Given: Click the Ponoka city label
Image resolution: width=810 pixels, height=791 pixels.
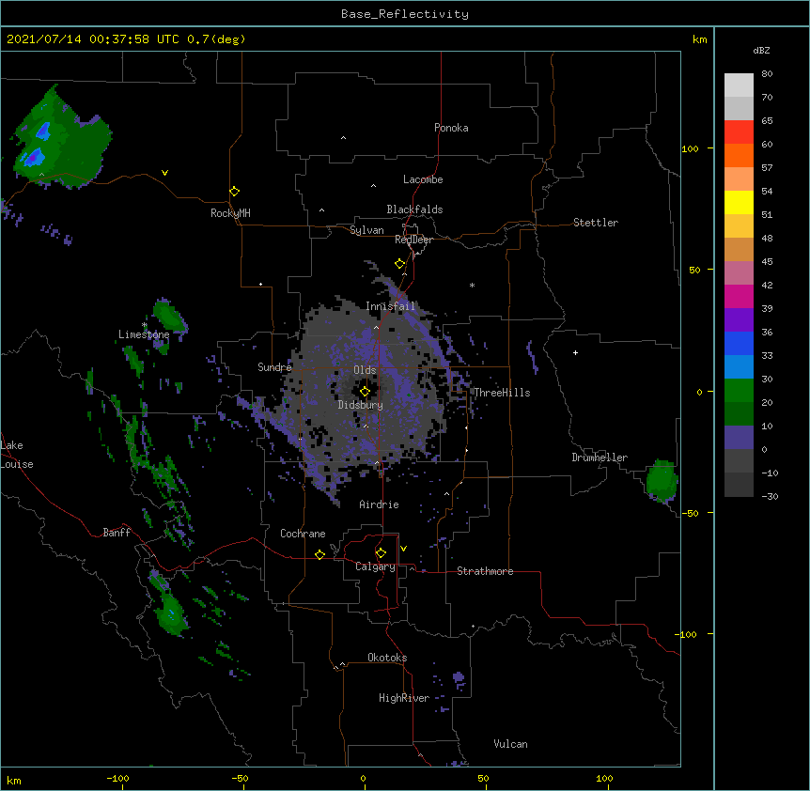Looking at the screenshot, I should 451,128.
